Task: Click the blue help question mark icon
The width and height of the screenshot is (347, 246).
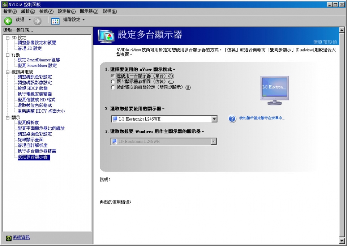Action: coord(232,119)
